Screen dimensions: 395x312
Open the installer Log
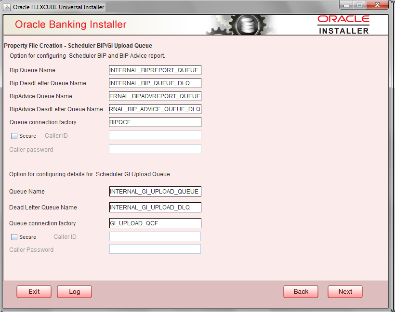(74, 291)
